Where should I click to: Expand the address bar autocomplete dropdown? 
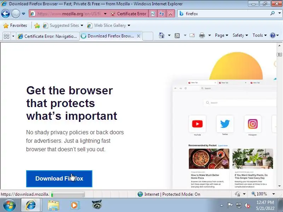[105, 14]
